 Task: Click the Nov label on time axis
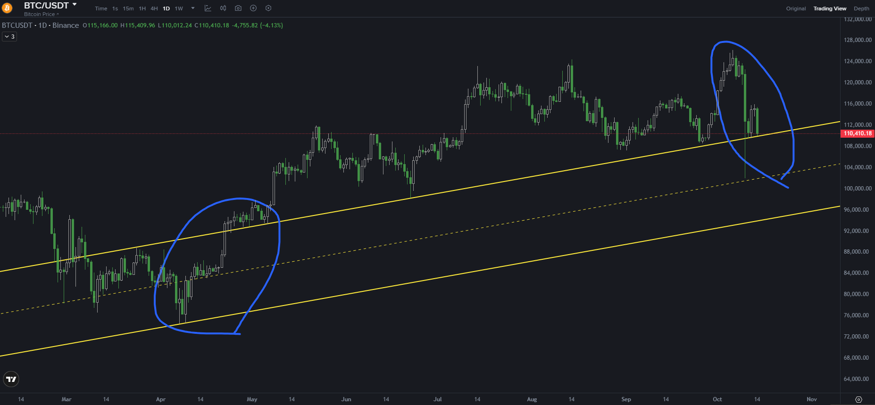coord(811,399)
